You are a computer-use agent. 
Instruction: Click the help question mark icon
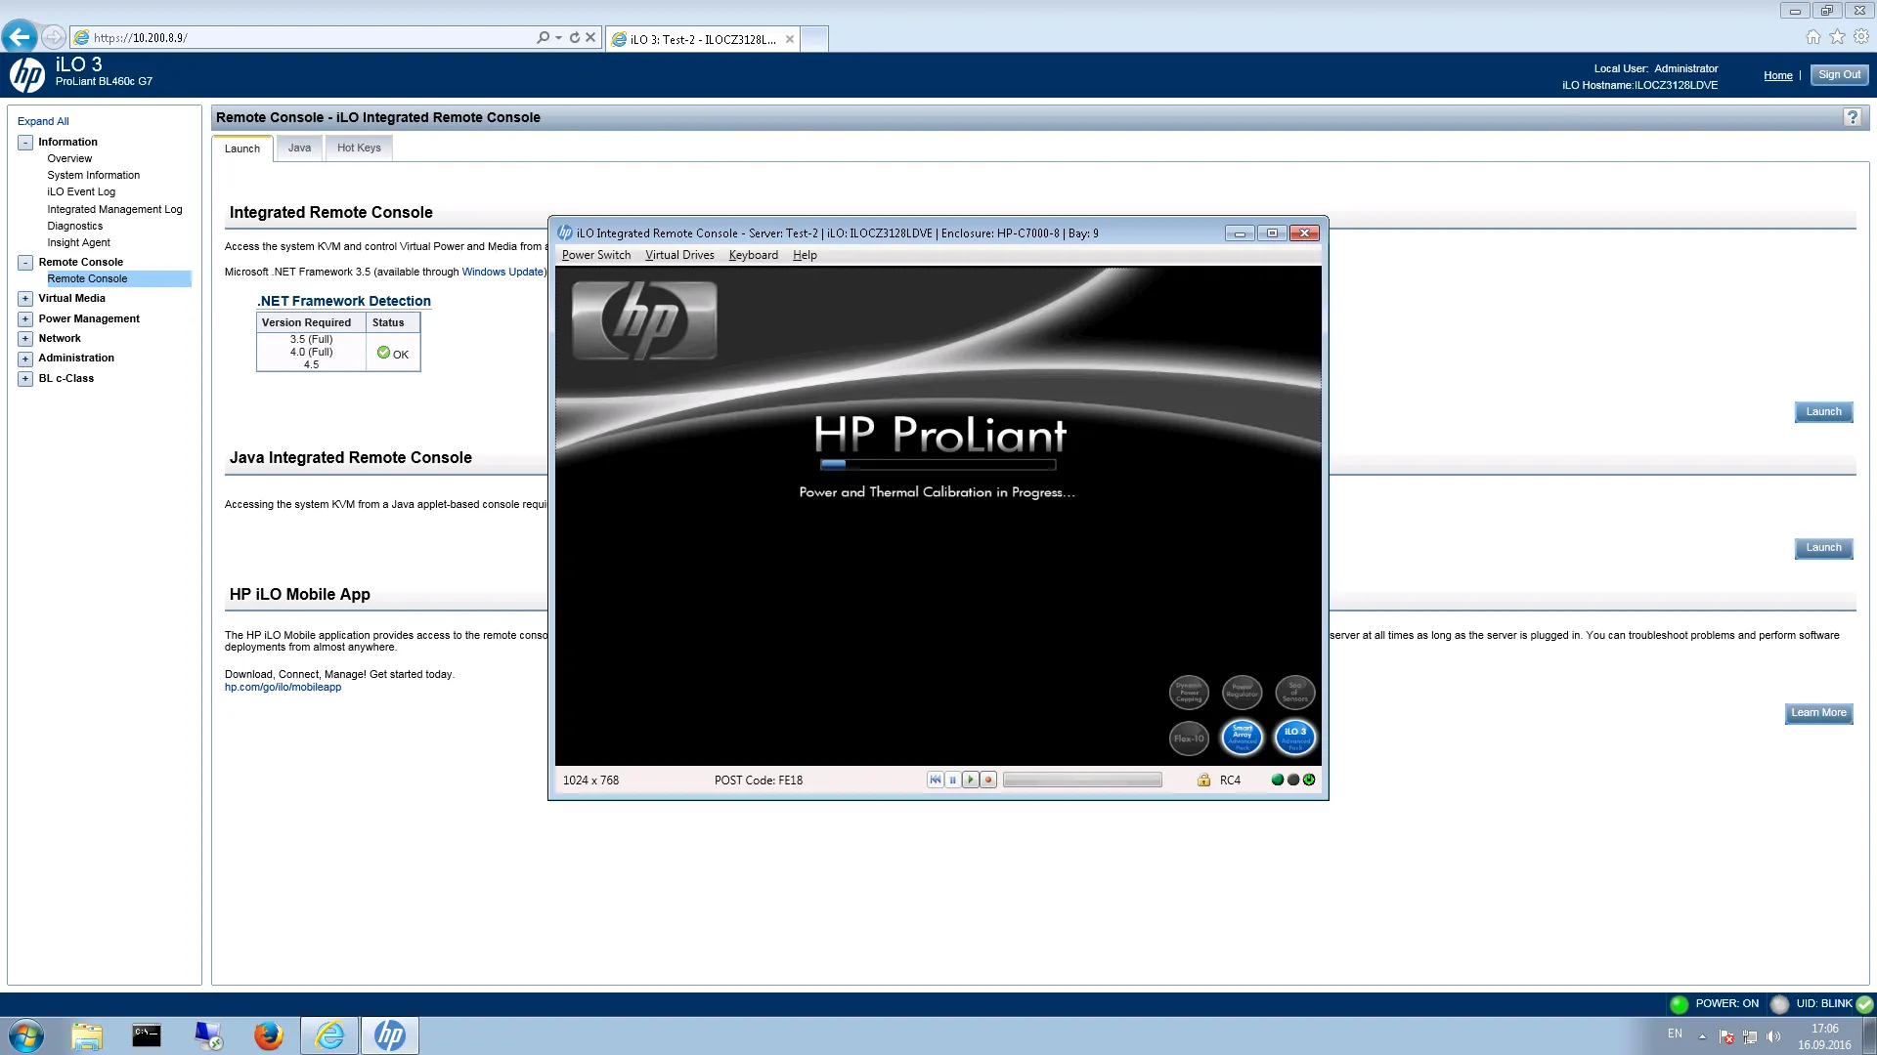click(1852, 117)
